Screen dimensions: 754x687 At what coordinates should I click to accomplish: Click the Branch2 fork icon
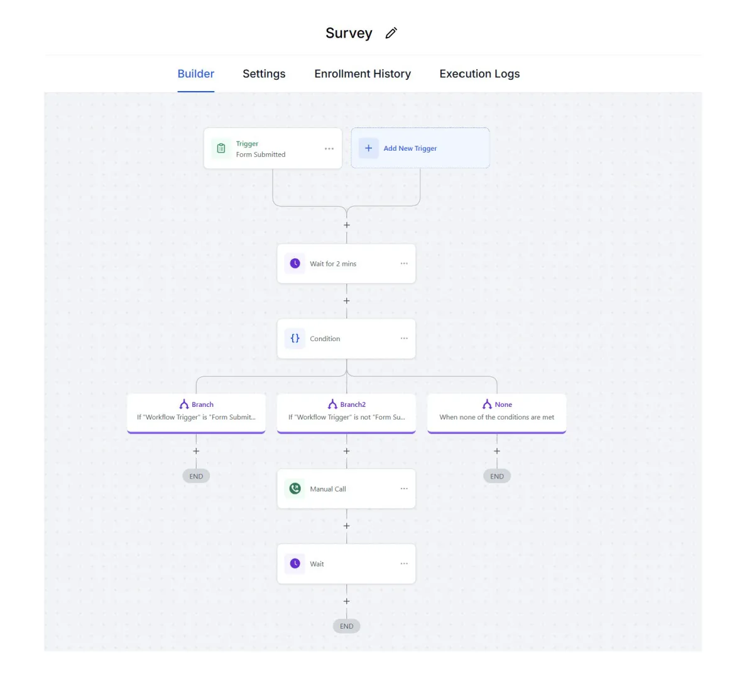pos(332,404)
